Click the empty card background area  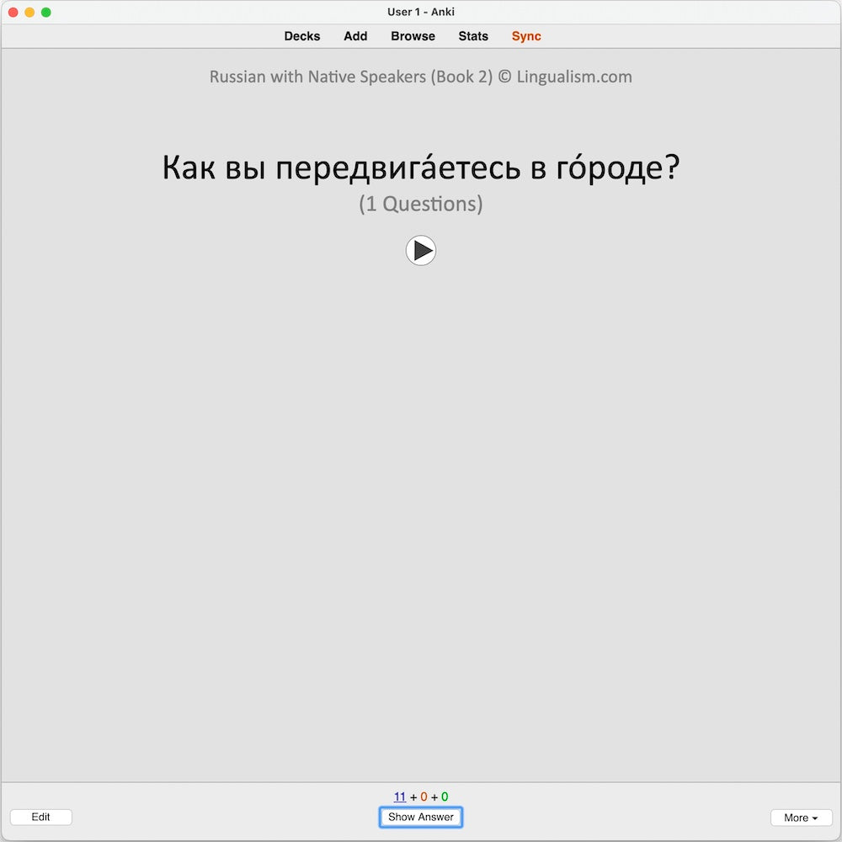[421, 505]
